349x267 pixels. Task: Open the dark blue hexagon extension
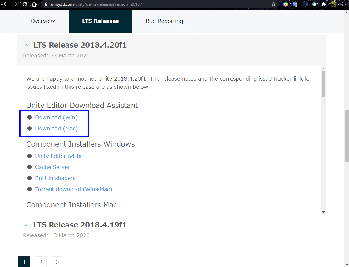coord(305,4)
